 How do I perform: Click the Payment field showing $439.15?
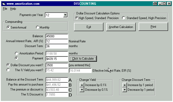(57, 59)
